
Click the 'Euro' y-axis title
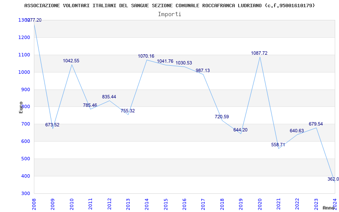(21, 107)
